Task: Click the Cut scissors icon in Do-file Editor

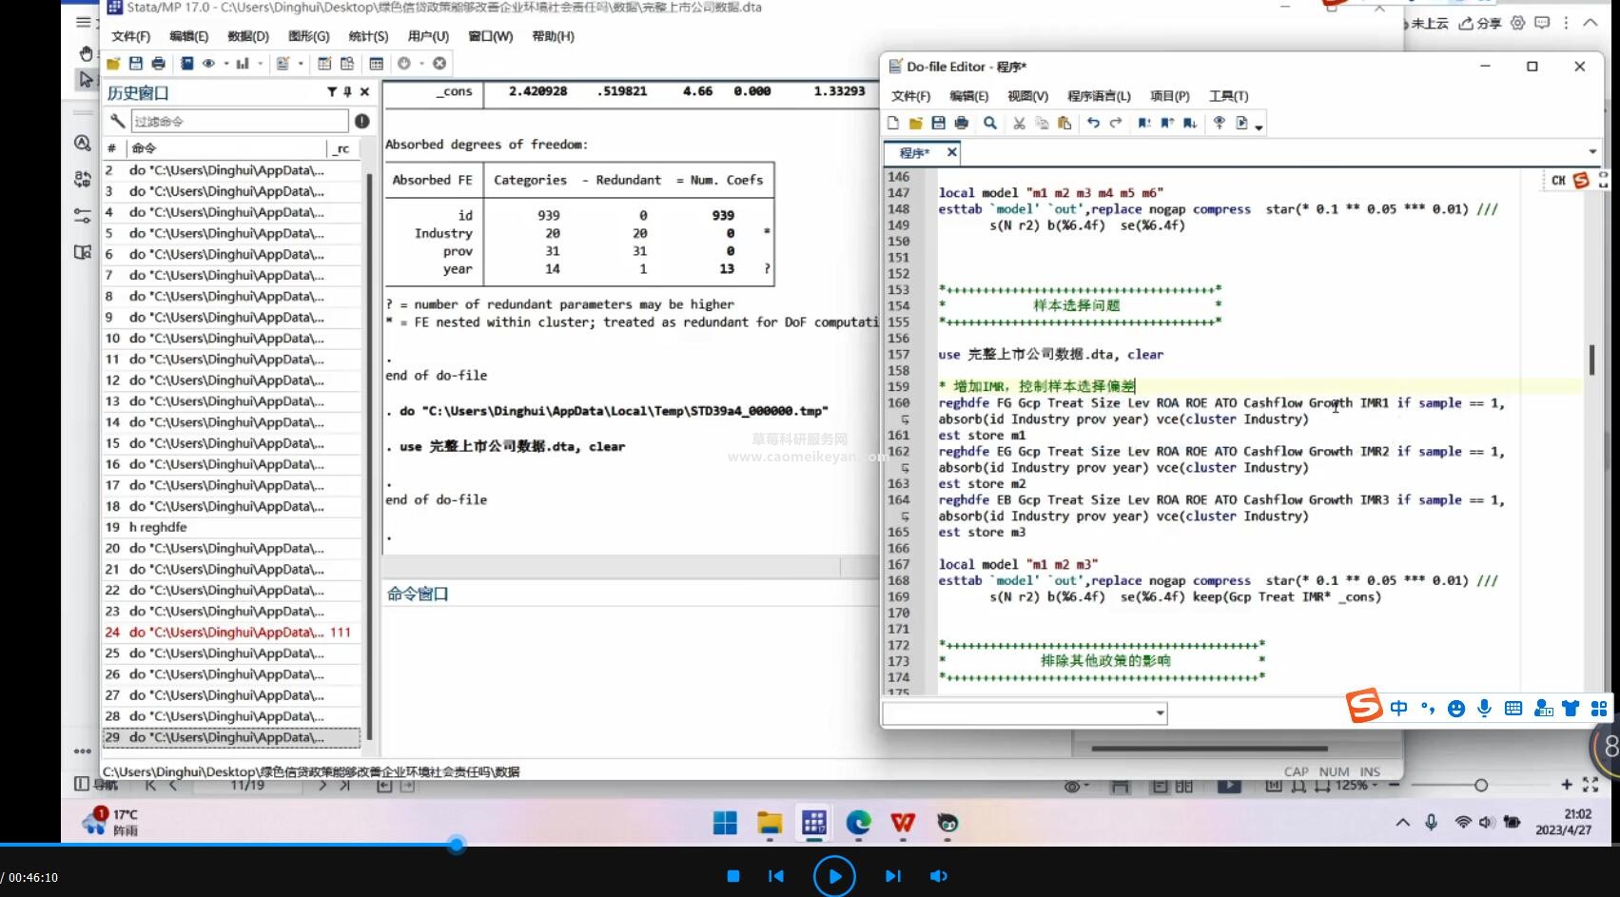Action: tap(1019, 123)
